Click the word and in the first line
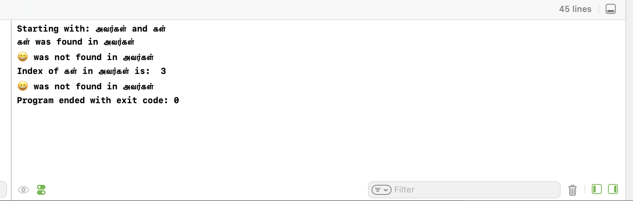Screen dimensions: 633x201 click(140, 29)
